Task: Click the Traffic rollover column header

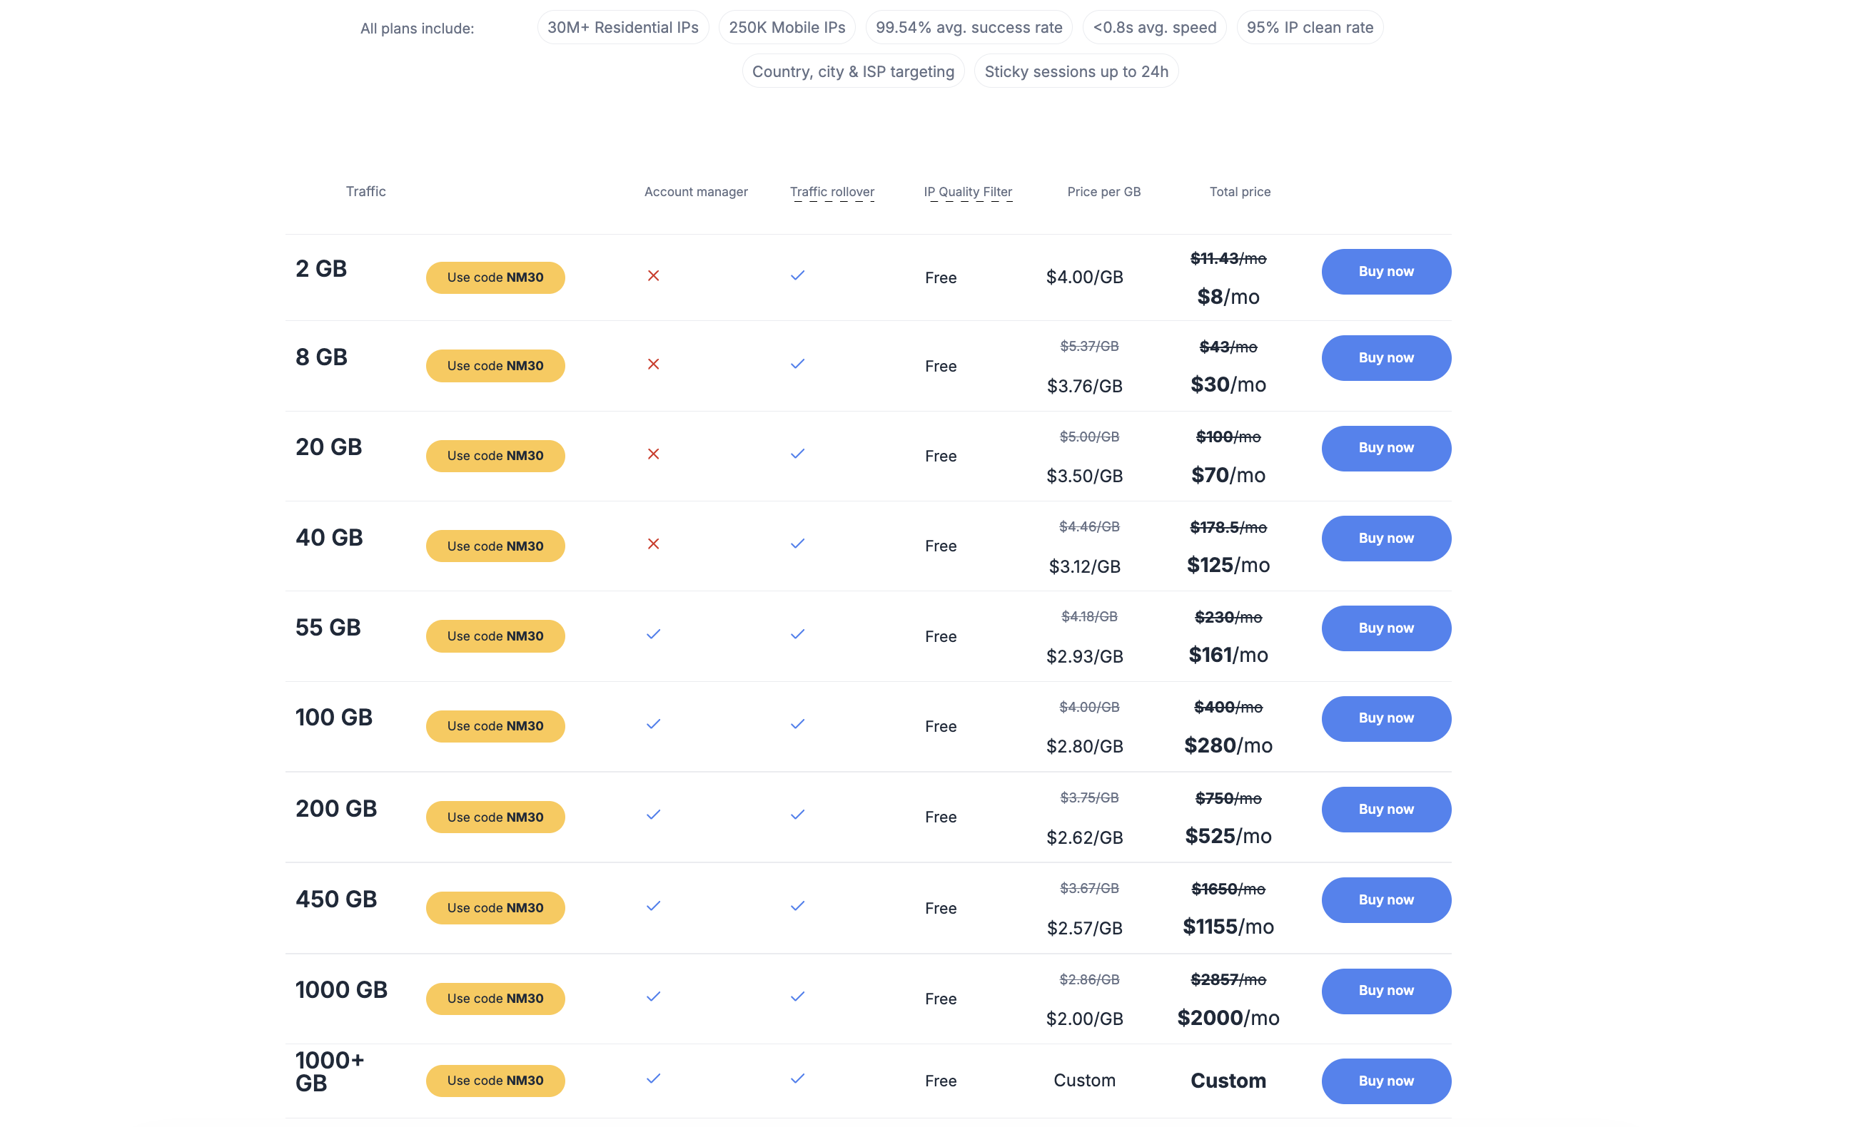Action: (832, 192)
